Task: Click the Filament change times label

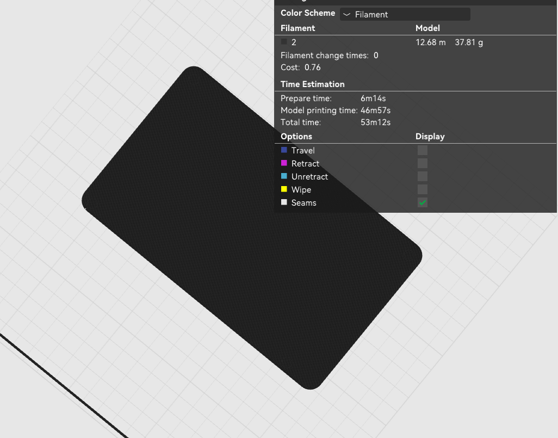Action: tap(325, 55)
